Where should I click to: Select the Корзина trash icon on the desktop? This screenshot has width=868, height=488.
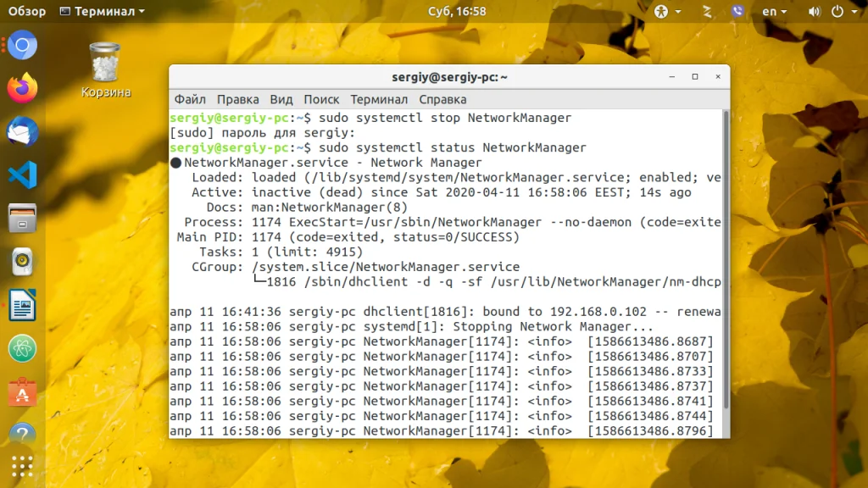click(x=105, y=71)
